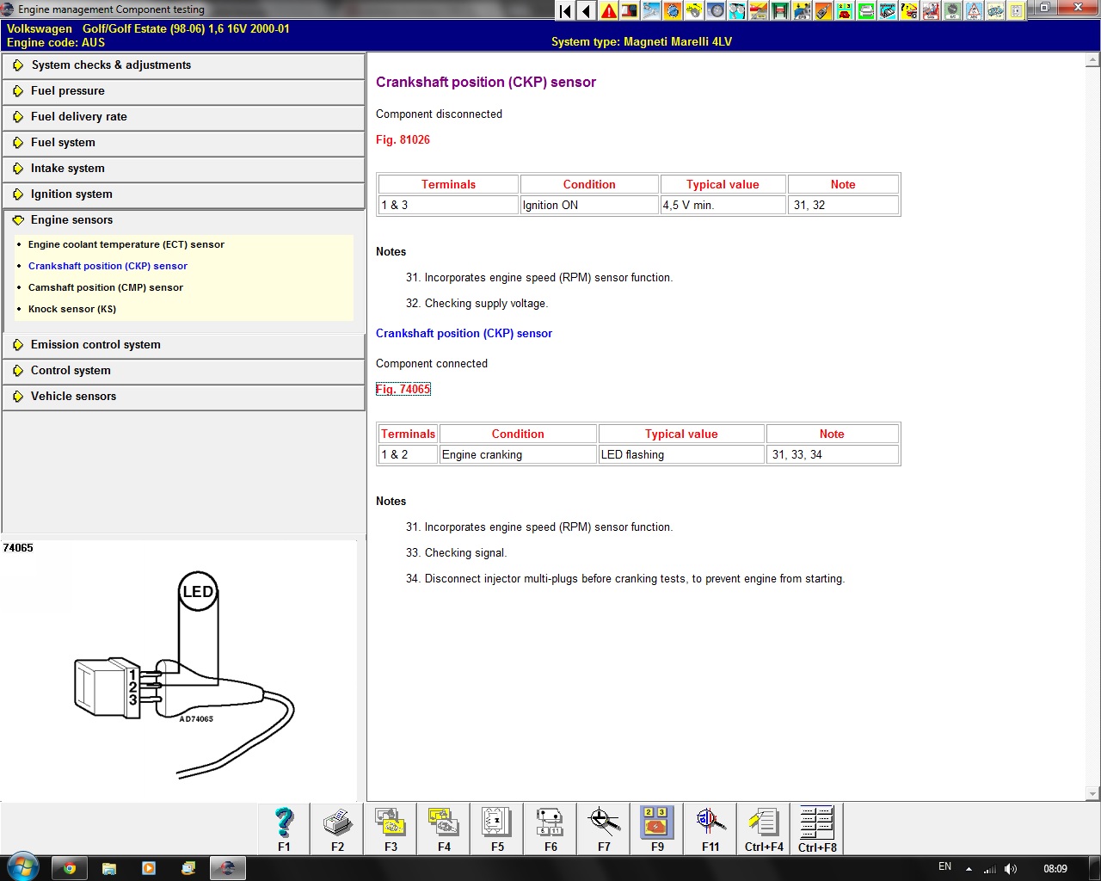Open the Fig. 74065 link
Viewport: 1101px width, 881px height.
[x=403, y=389]
